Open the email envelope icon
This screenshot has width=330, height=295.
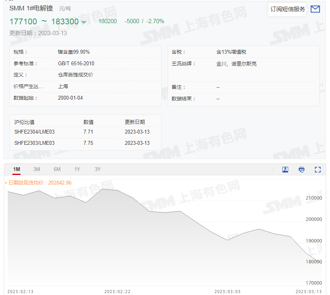tap(316, 8)
